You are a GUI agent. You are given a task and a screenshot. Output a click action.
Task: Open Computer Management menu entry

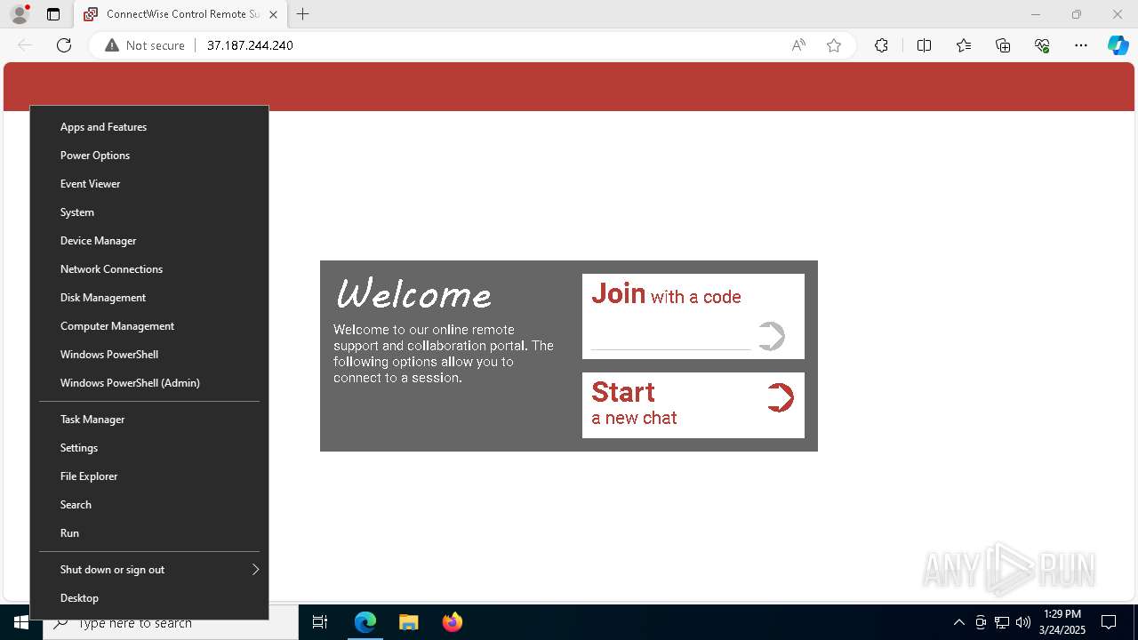point(149,326)
